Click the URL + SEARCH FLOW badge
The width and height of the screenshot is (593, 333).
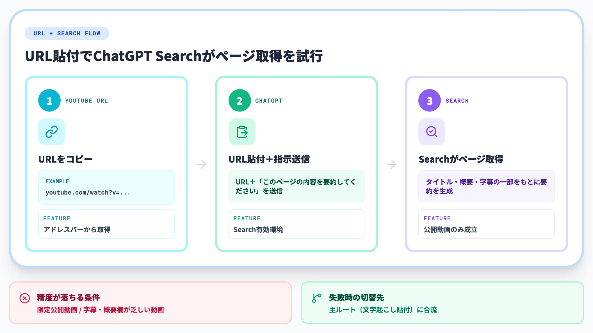[67, 33]
